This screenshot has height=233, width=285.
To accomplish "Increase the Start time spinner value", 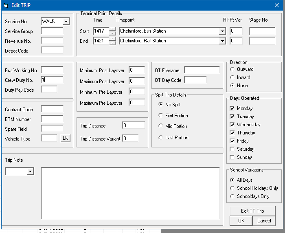I will [112, 29].
